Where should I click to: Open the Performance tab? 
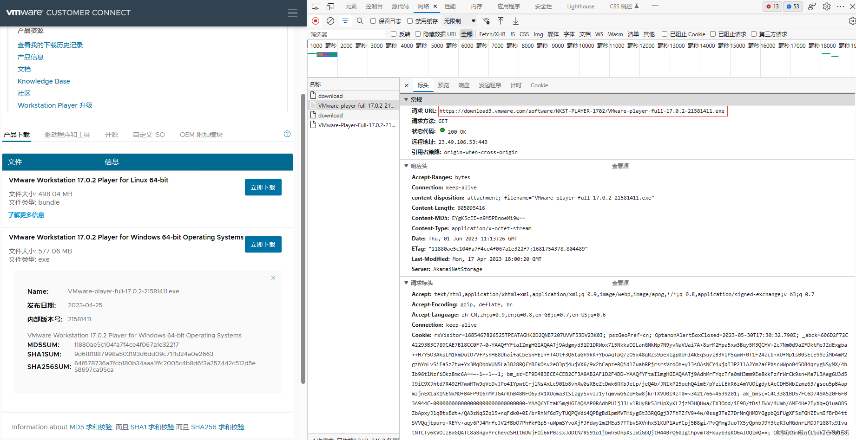(450, 6)
